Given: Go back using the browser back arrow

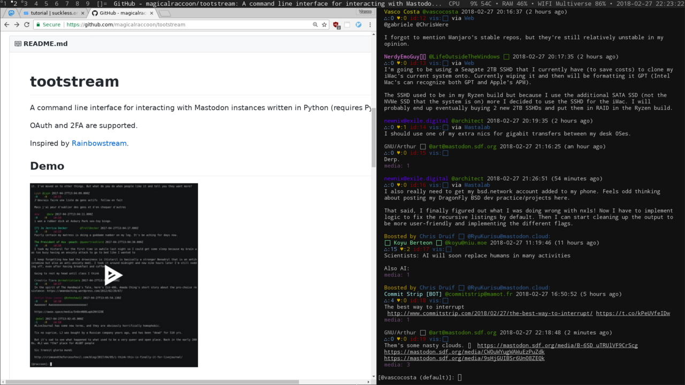Looking at the screenshot, I should 7,25.
